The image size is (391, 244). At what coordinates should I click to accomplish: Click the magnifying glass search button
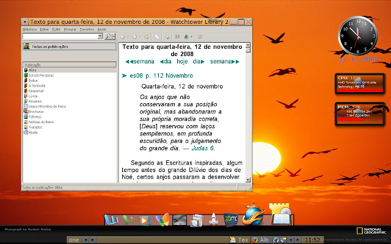[x=108, y=37]
